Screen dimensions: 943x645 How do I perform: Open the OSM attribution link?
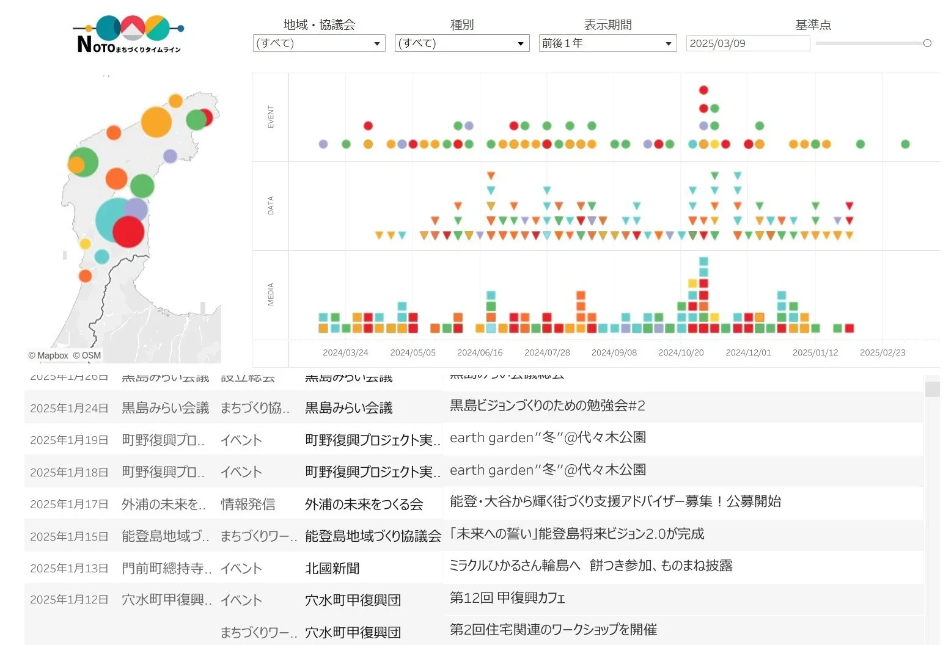click(x=87, y=355)
